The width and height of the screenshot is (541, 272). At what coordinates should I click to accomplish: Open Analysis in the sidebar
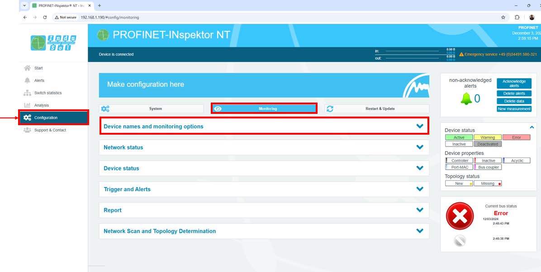[42, 105]
